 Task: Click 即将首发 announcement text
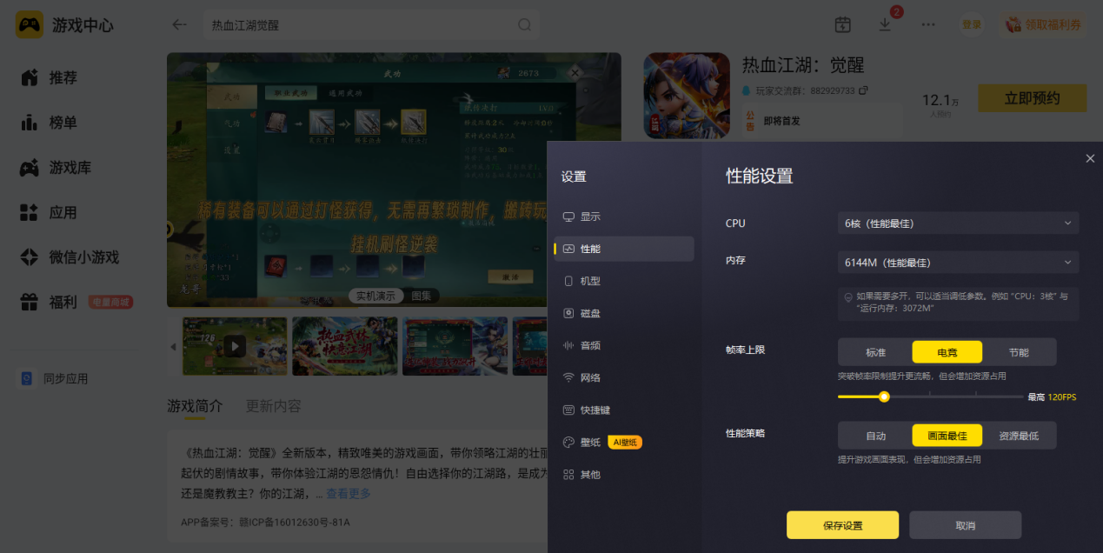click(781, 121)
